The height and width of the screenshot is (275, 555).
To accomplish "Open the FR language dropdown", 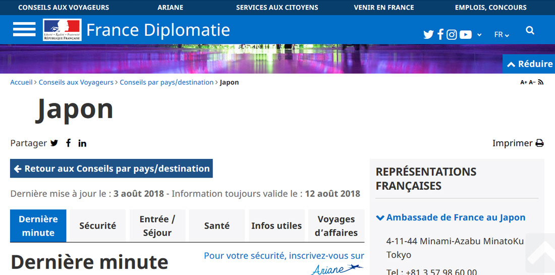I will click(502, 35).
